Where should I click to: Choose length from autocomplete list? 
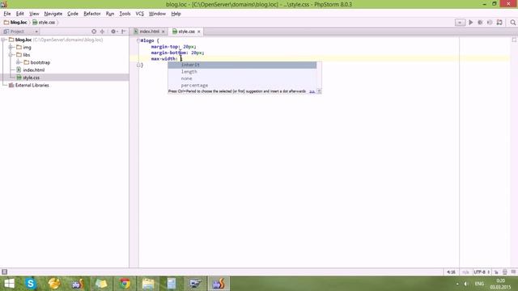(242, 72)
